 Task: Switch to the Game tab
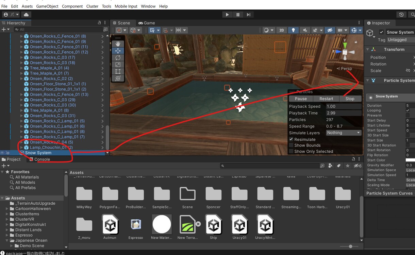pos(147,23)
